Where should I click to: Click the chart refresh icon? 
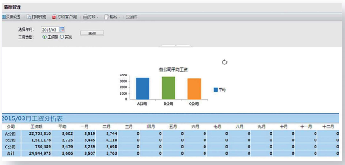click(225, 62)
